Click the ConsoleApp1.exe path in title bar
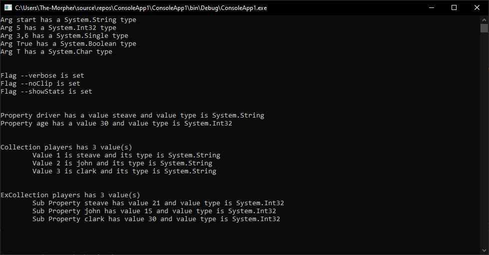This screenshot has height=255, width=489. click(141, 8)
